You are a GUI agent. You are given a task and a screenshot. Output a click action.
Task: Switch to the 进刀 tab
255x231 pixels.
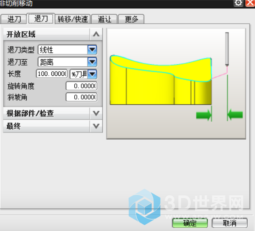pos(14,19)
